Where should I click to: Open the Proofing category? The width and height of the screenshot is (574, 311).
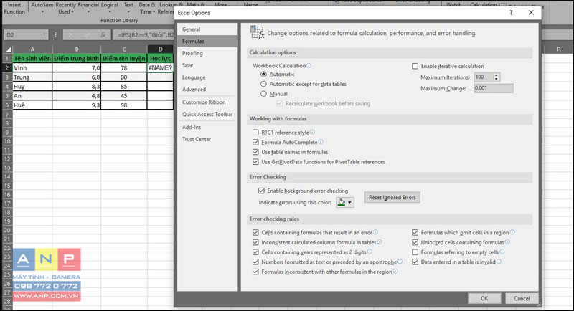pos(207,53)
